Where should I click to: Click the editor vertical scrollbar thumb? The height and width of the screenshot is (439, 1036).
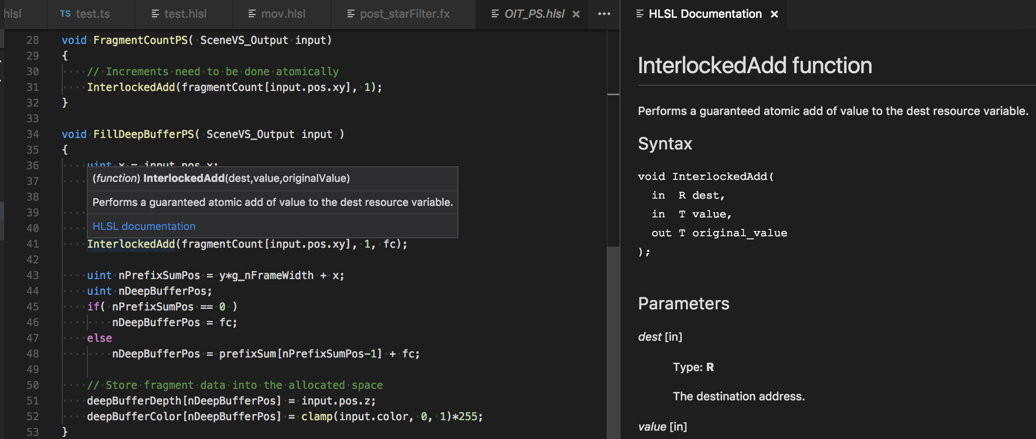click(613, 342)
